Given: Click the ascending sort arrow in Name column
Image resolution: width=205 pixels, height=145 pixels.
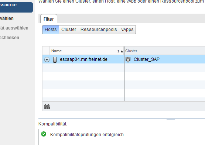Looking at the screenshot, I should click(122, 51).
